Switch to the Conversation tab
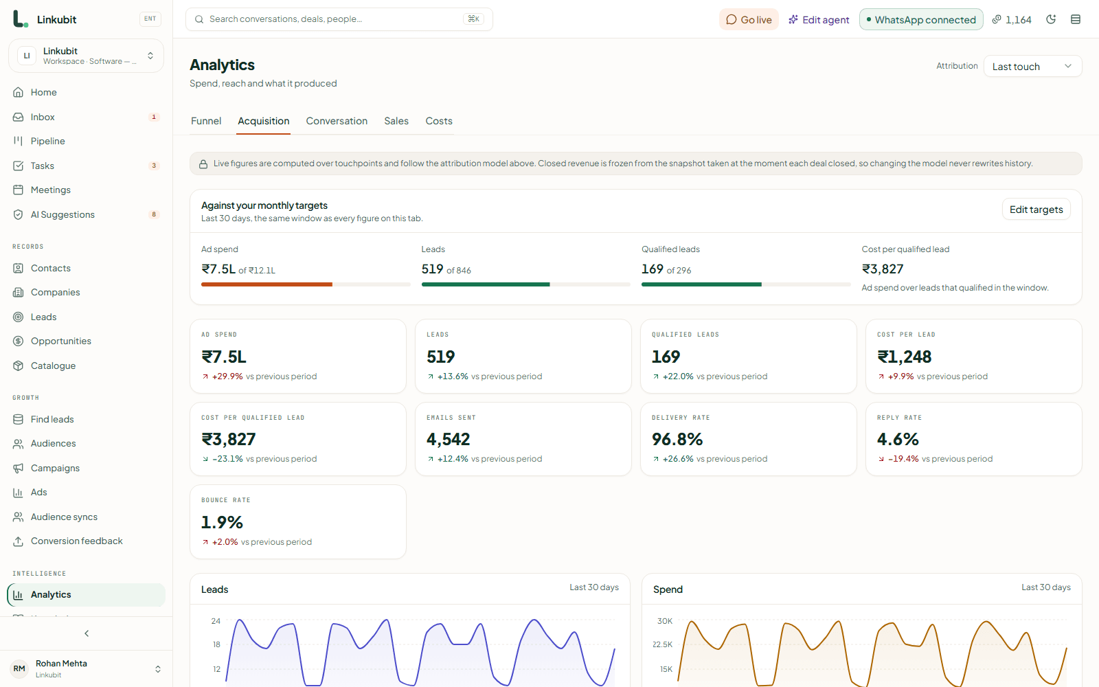The height and width of the screenshot is (687, 1099). [337, 121]
